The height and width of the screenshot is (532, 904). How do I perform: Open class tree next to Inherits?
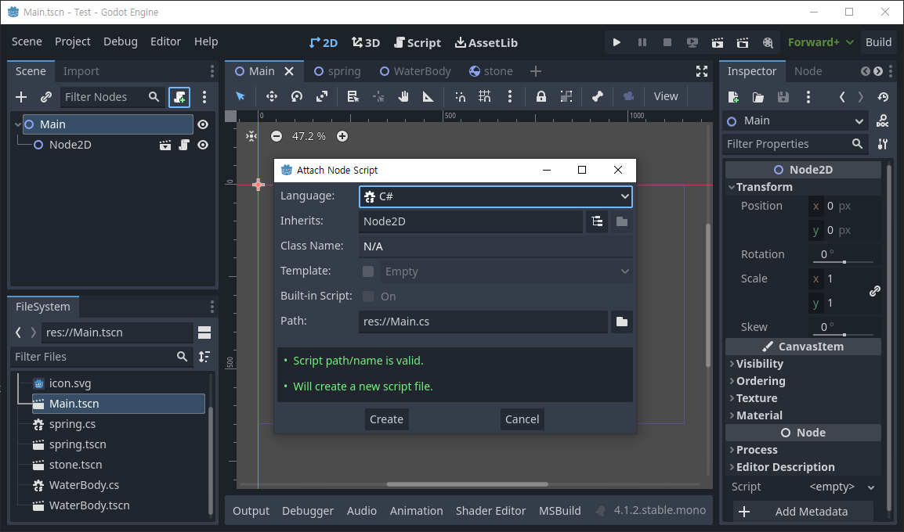pyautogui.click(x=597, y=221)
